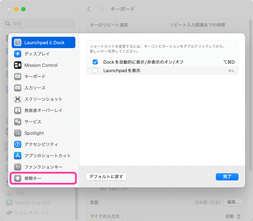Select the Launchpad と Dock icon
The width and height of the screenshot is (253, 221).
(18, 42)
